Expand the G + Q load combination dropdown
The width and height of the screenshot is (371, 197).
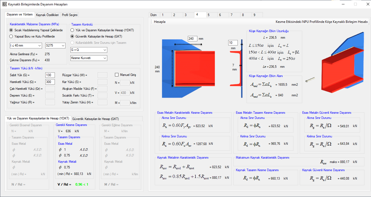[89, 50]
